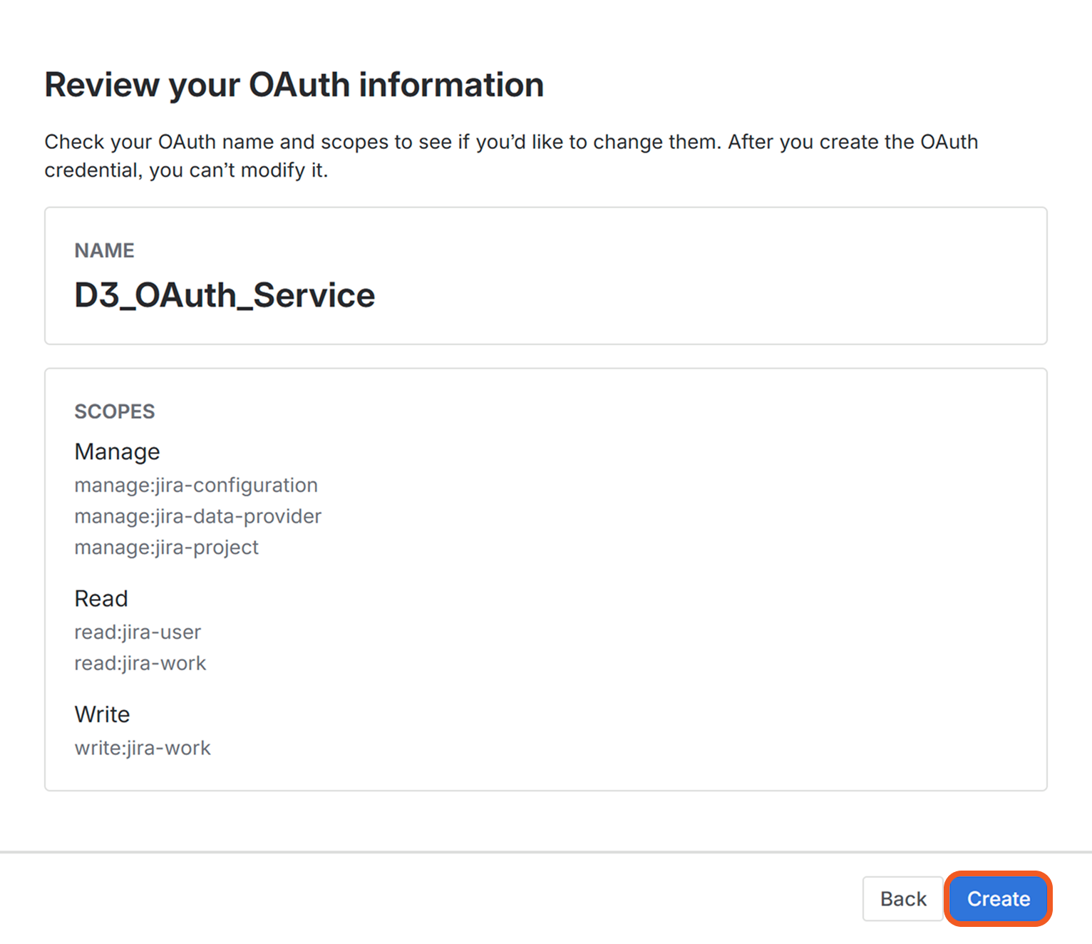Click the Write scope group heading
1092x944 pixels.
tap(102, 714)
